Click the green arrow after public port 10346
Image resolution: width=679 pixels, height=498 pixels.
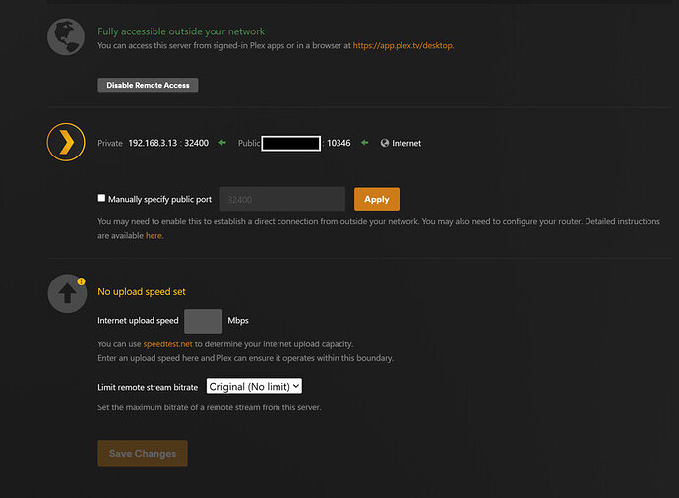click(365, 143)
